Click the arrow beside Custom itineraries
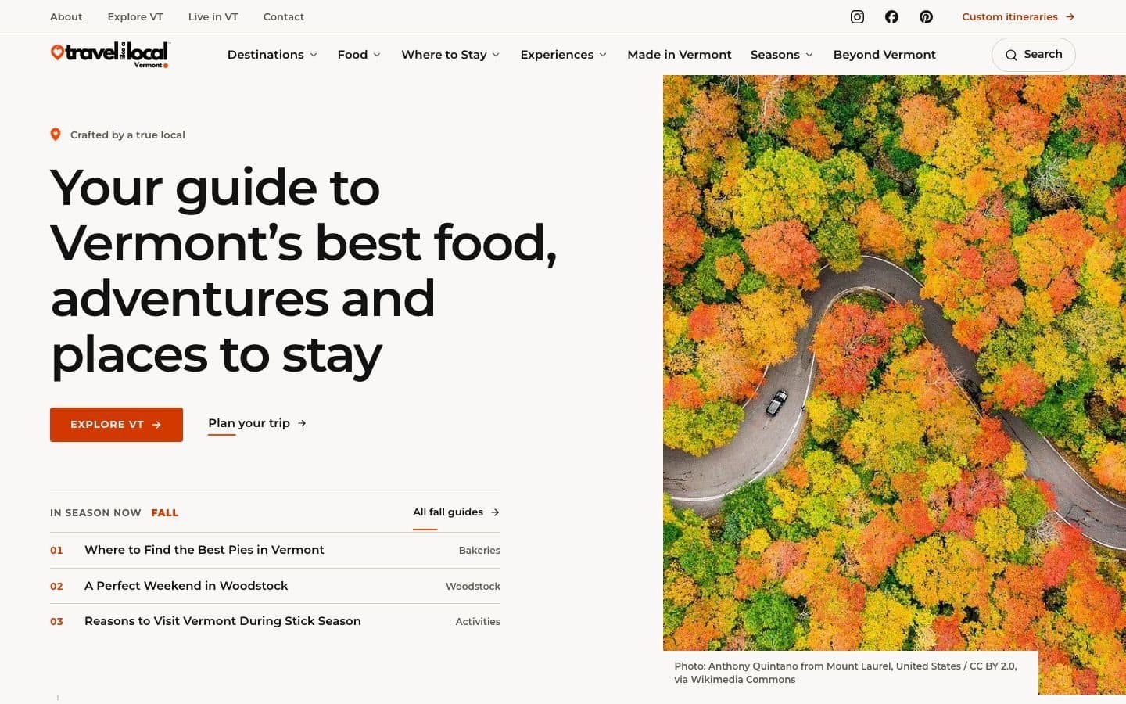 pyautogui.click(x=1070, y=16)
